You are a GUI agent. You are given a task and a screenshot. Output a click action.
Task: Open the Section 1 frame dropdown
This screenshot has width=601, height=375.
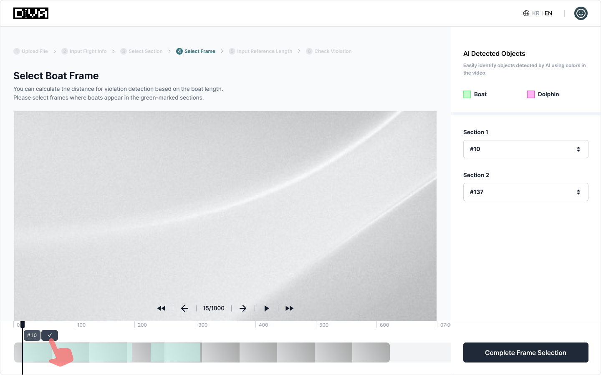525,149
